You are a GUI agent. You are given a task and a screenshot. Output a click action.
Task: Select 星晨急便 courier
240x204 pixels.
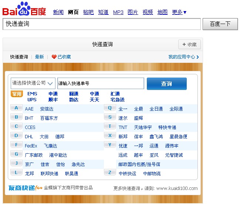[178, 137]
